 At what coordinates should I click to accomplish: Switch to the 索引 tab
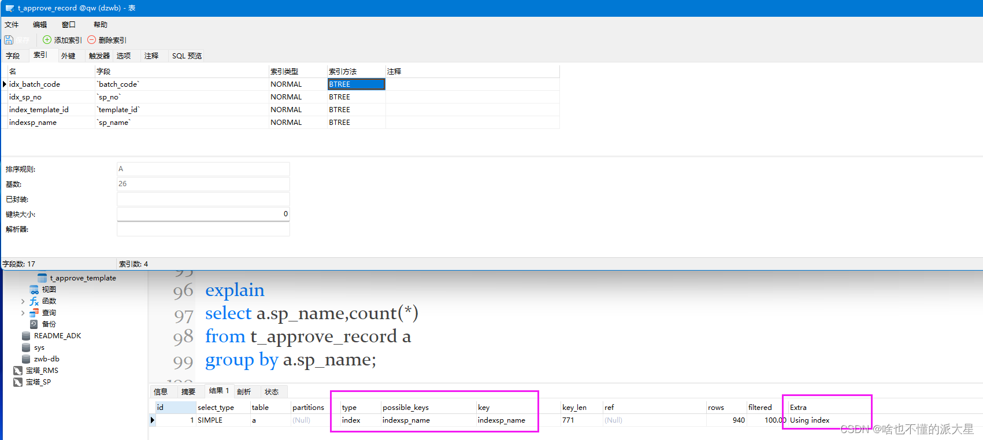[x=40, y=56]
